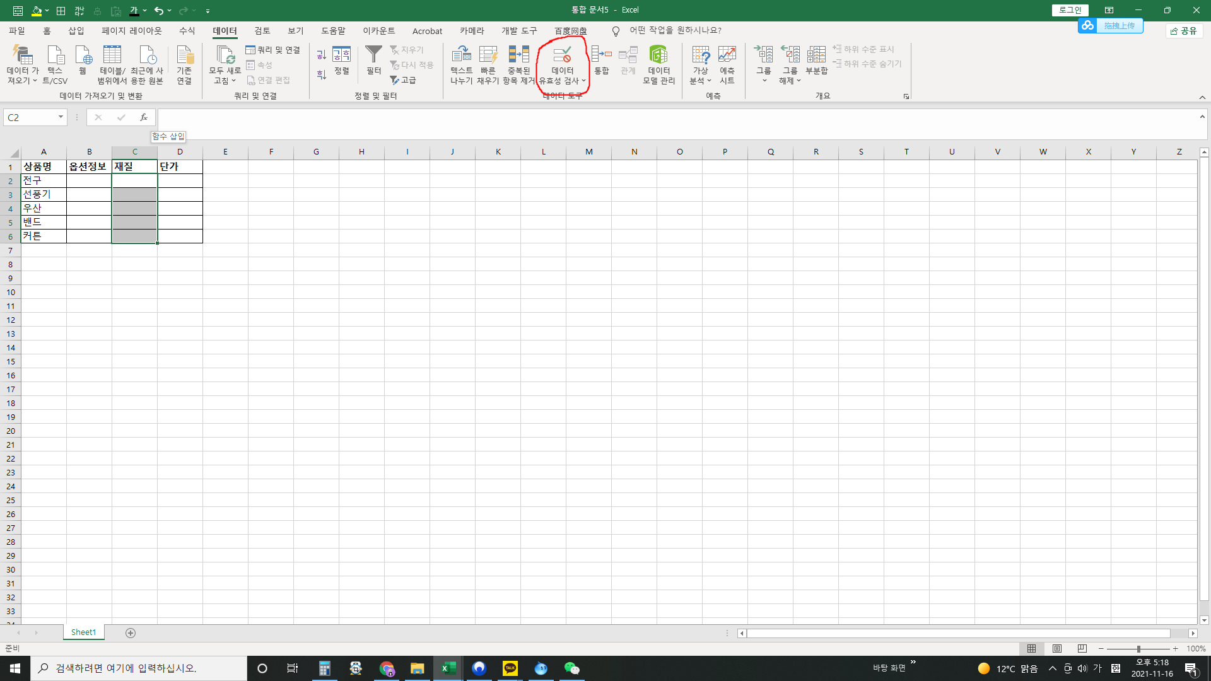Expand the Name Box dropdown arrow
Image resolution: width=1211 pixels, height=681 pixels.
[x=61, y=117]
